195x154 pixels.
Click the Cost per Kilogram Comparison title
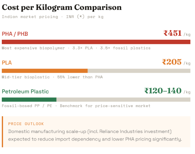[x=62, y=7]
